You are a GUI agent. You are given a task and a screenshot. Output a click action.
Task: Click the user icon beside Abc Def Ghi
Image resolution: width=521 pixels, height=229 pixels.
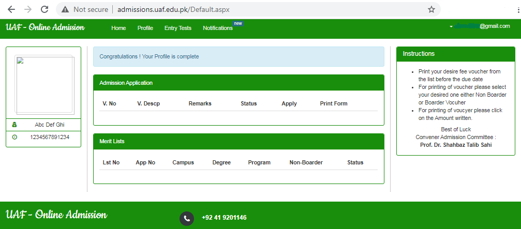pos(14,125)
